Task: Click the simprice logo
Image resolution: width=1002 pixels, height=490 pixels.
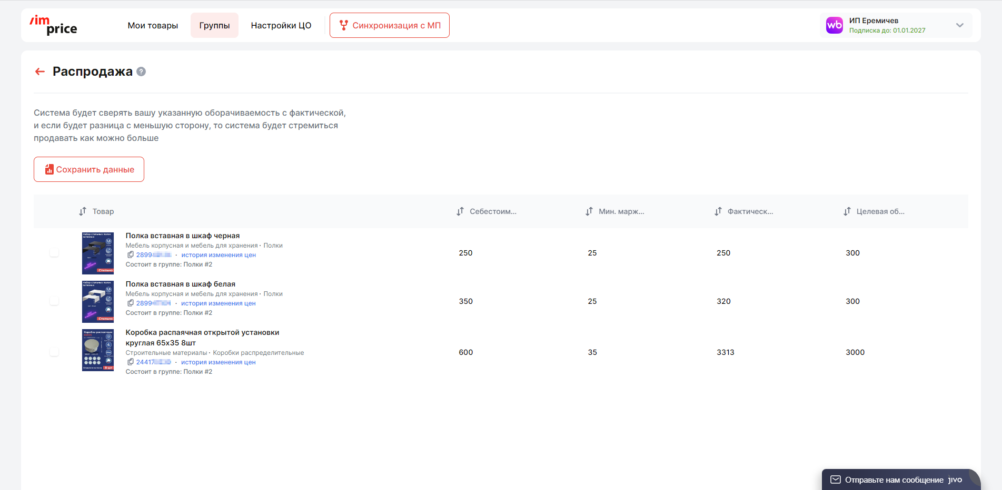Action: [x=54, y=25]
